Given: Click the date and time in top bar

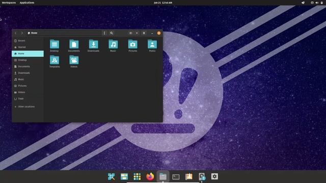Looking at the screenshot, I should pyautogui.click(x=163, y=3).
